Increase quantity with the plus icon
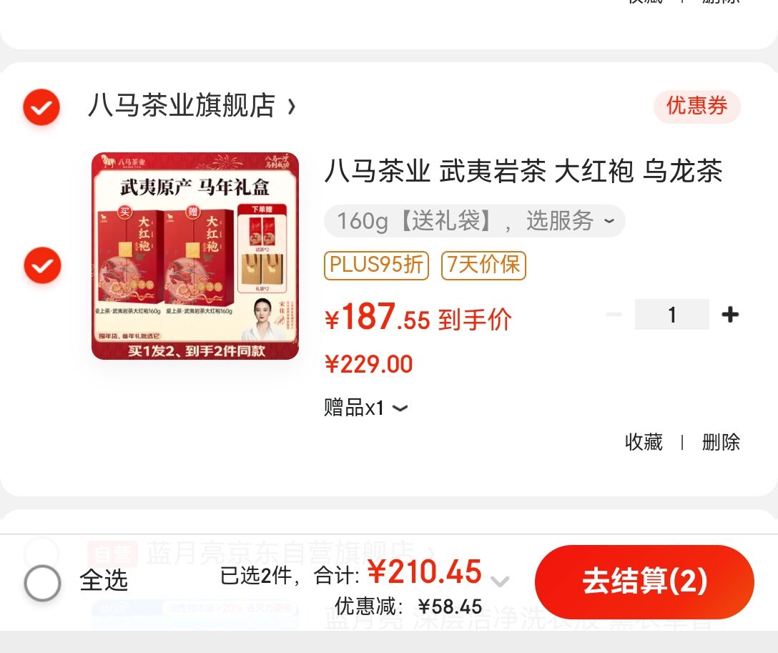778x653 pixels. click(x=730, y=315)
